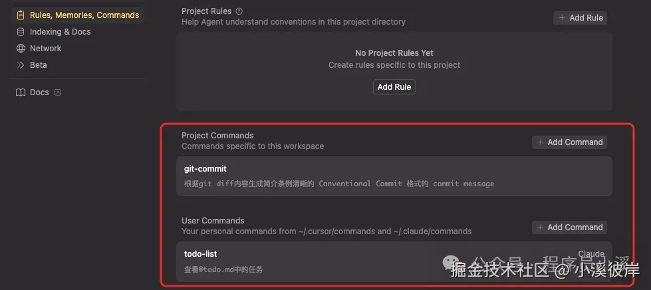The width and height of the screenshot is (651, 290).
Task: Click the double-chevron icon beside Beta
Action: click(21, 65)
